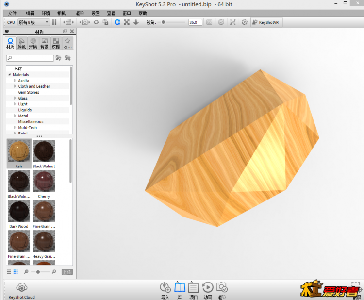Click the geometry view icon in toolbar
The image size is (364, 300).
[x=232, y=22]
